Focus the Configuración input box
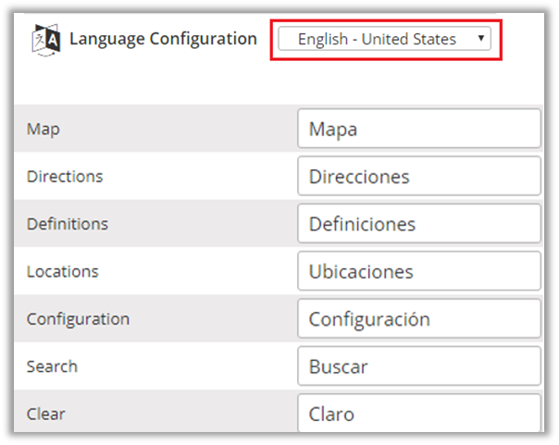The image size is (559, 445). point(418,319)
